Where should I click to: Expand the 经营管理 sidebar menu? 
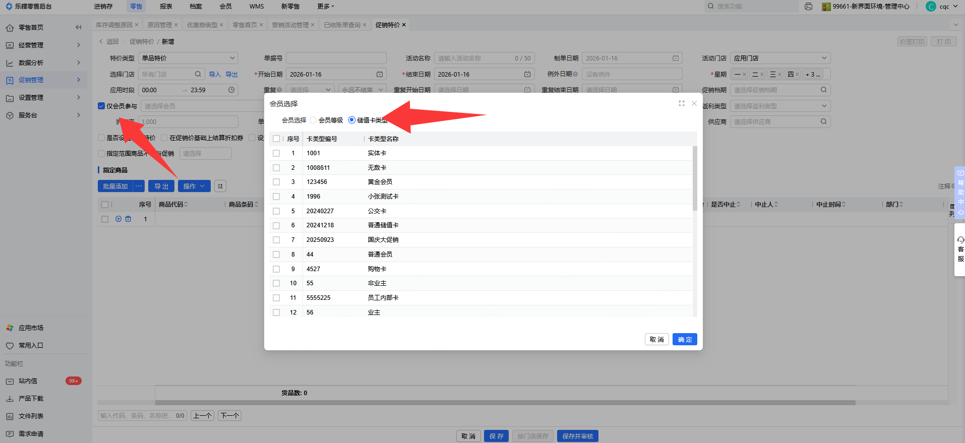pos(43,45)
